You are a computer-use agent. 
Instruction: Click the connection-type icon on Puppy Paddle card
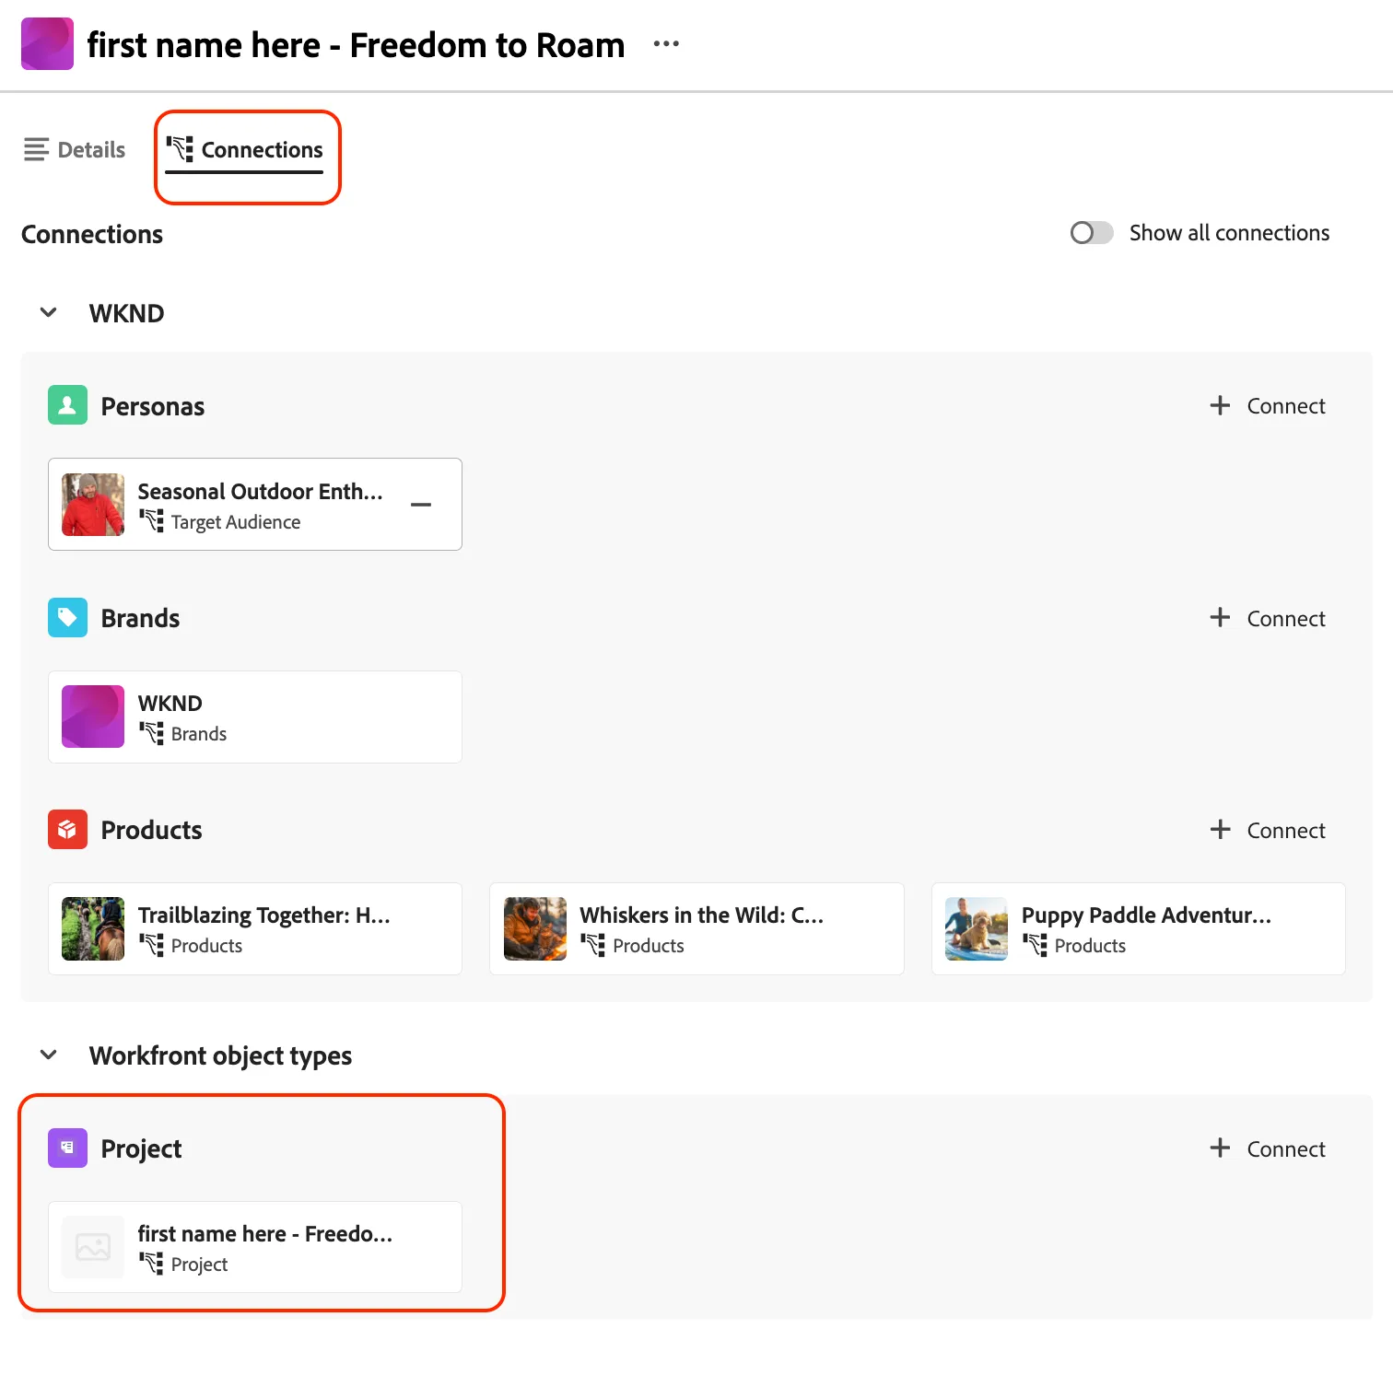point(1035,945)
